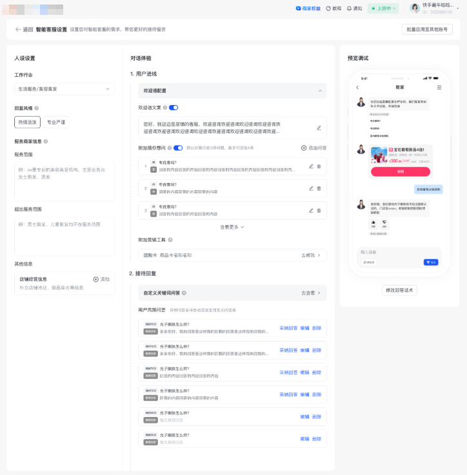The width and height of the screenshot is (467, 475).
Task: Click info icon beside 附加猜你想问
Action: (170, 148)
